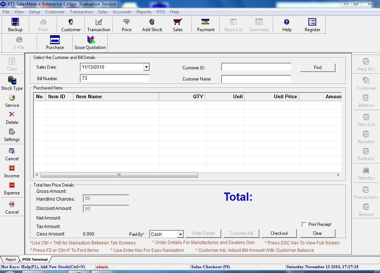The height and width of the screenshot is (273, 380).
Task: Click the Add Stock icon
Action: pos(152,25)
